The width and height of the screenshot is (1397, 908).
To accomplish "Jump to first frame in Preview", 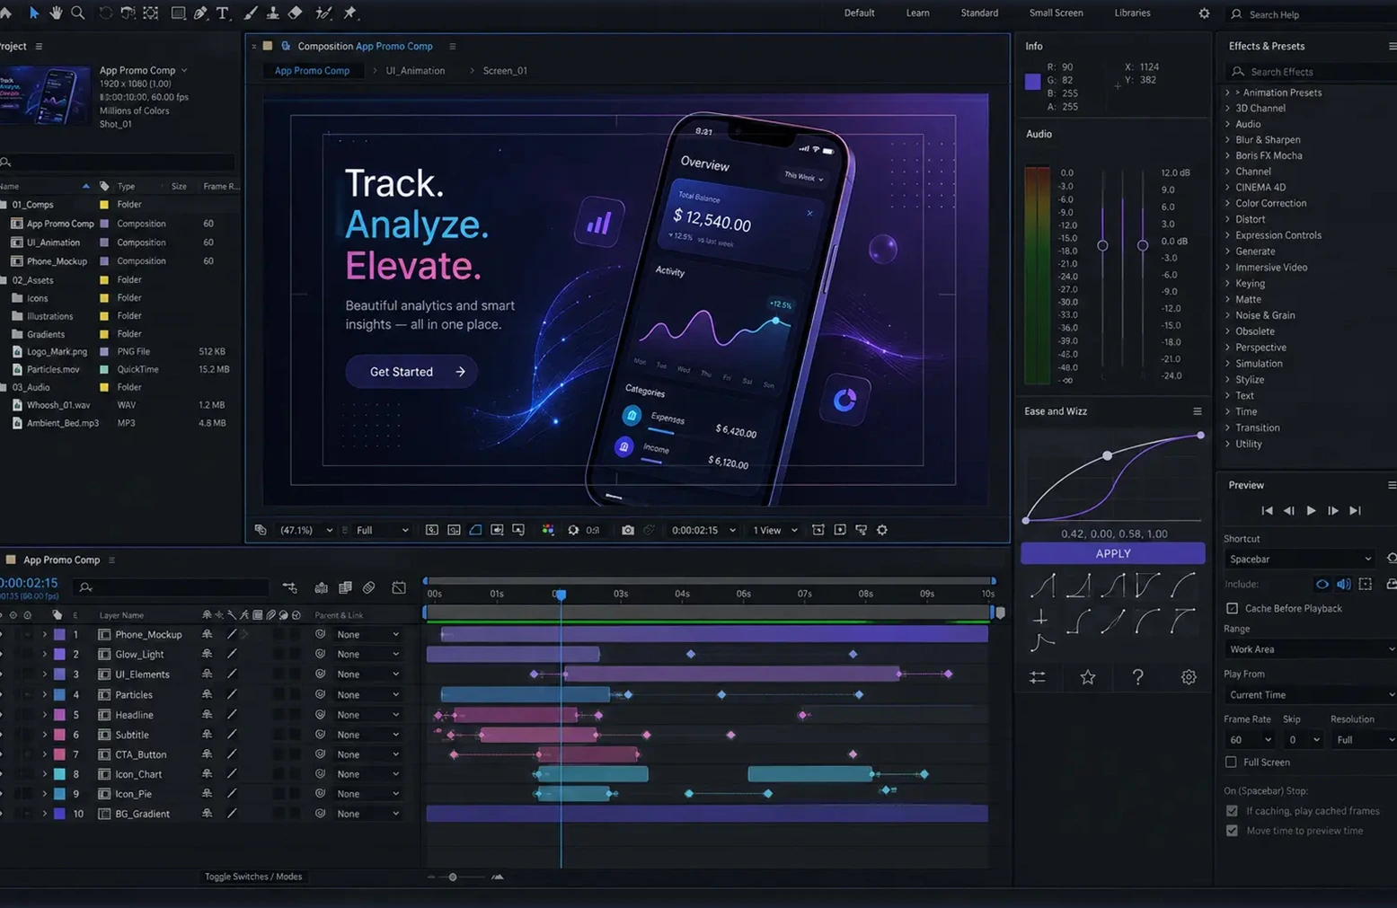I will point(1267,510).
